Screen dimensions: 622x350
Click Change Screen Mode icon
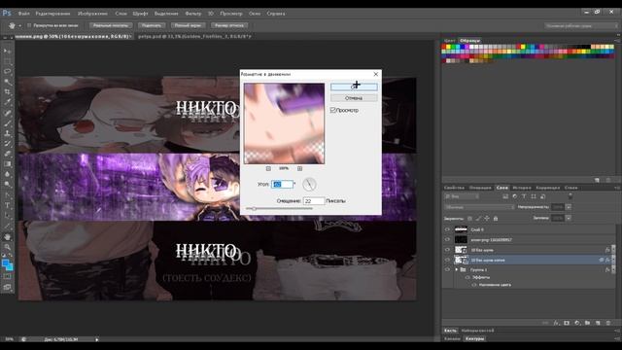click(x=7, y=287)
